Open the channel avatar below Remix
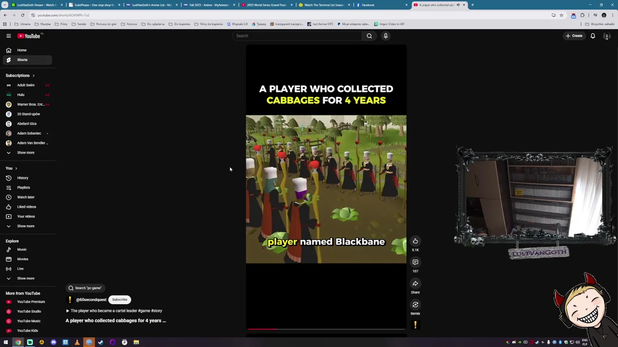618x347 pixels. pos(415,325)
